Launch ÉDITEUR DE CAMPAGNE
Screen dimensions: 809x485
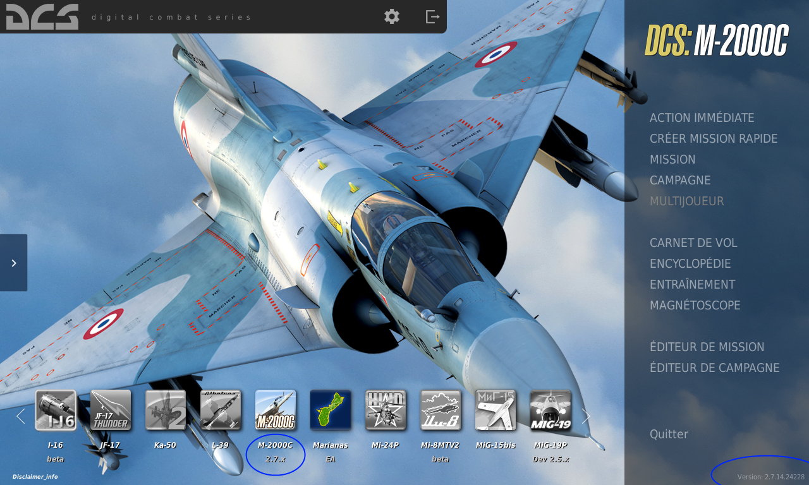pos(715,368)
